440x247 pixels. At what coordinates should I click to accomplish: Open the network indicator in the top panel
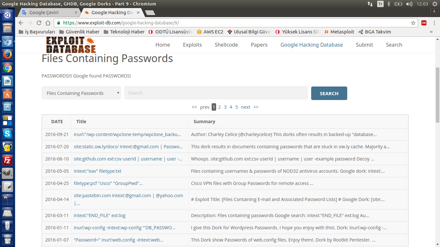370,4
